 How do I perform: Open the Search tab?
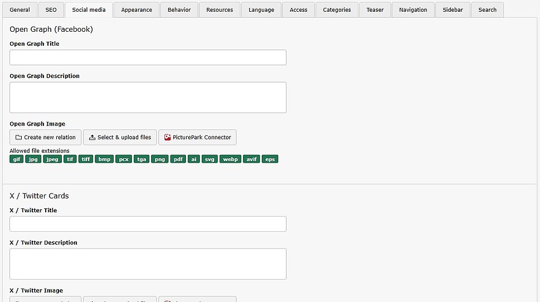pyautogui.click(x=487, y=10)
